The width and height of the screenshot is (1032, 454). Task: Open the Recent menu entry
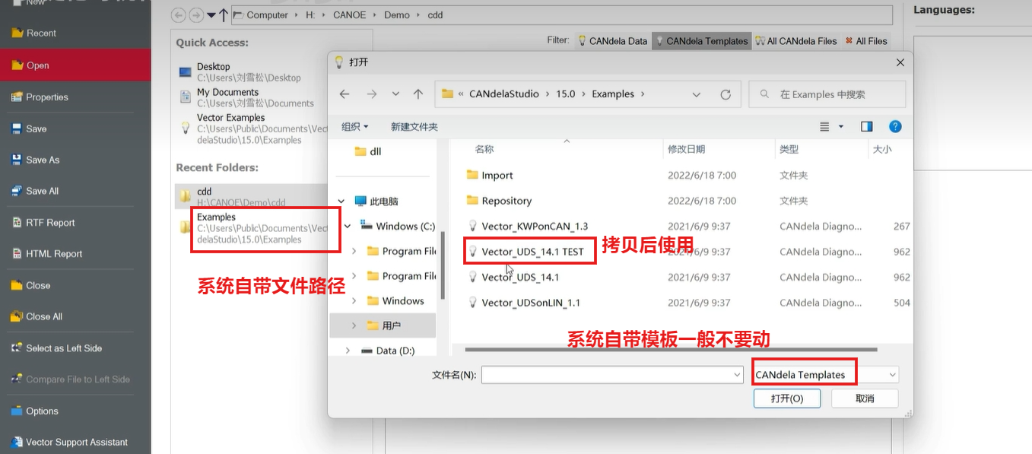(x=41, y=33)
